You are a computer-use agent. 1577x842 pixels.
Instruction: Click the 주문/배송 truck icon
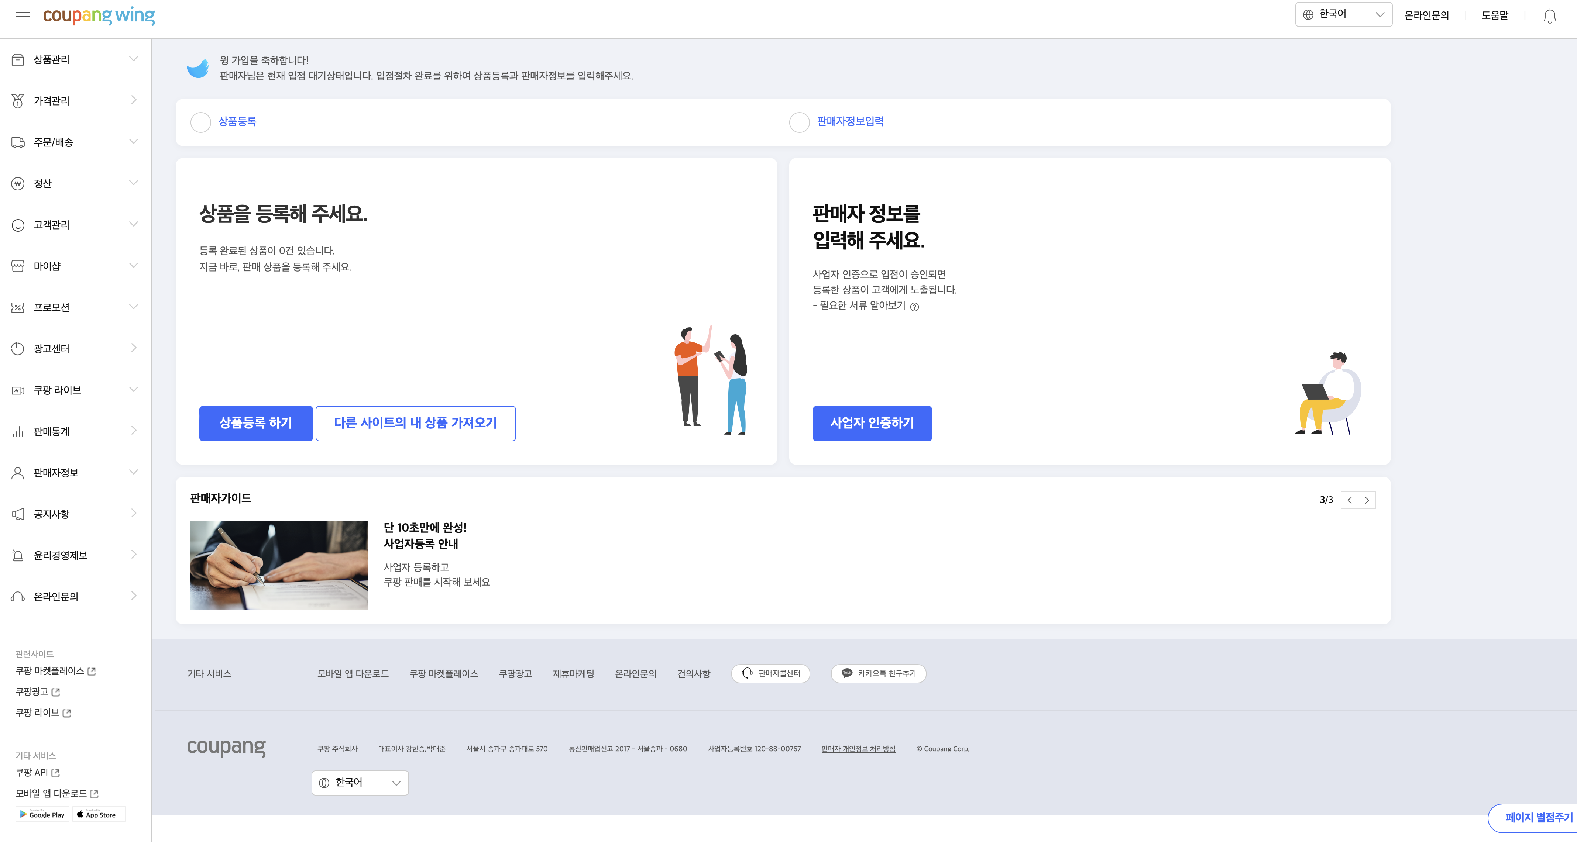point(18,142)
